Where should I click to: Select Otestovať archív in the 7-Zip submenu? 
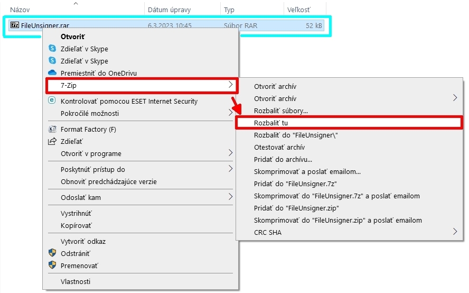pyautogui.click(x=279, y=147)
